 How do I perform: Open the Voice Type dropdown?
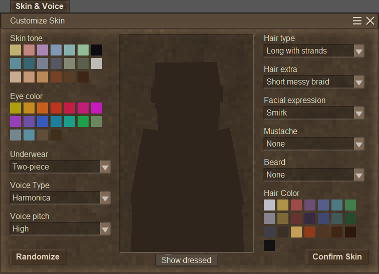(60, 198)
